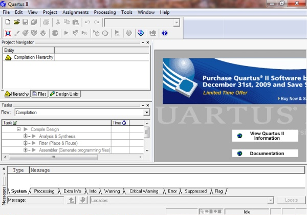Screen dimensions: 307x215
Task: Collapse Tasks panel with up arrow
Action: (143, 105)
